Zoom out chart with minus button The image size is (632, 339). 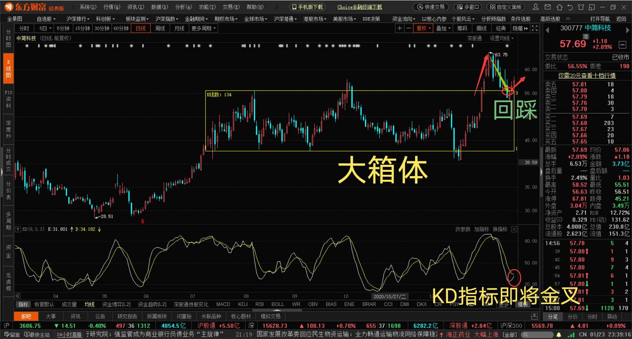pyautogui.click(x=409, y=28)
